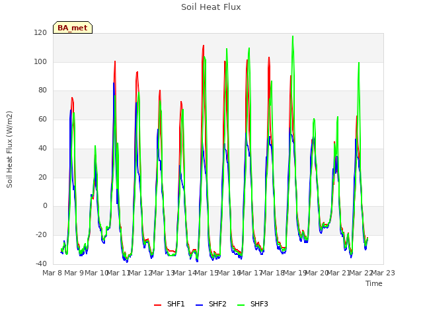
Task: Click the Mar 23 x-axis tick label
Action: (x=383, y=273)
